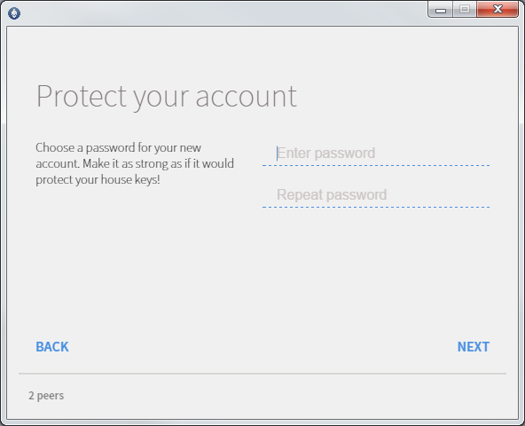Click the separator line above peers count

262,373
